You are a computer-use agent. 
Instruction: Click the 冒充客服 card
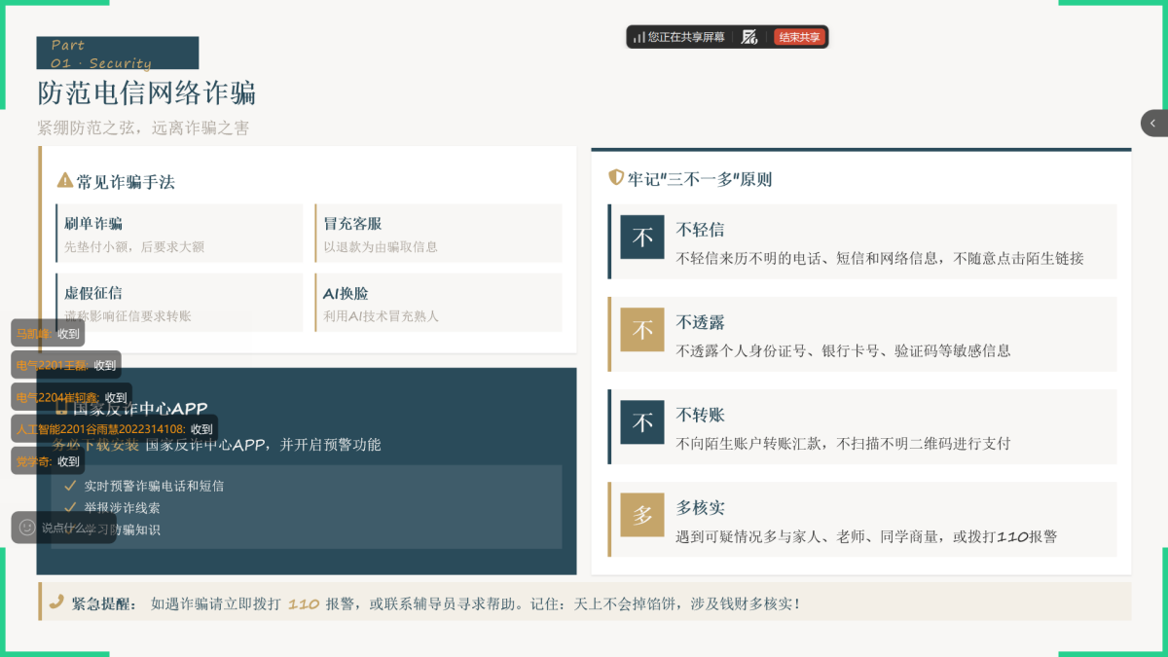439,234
